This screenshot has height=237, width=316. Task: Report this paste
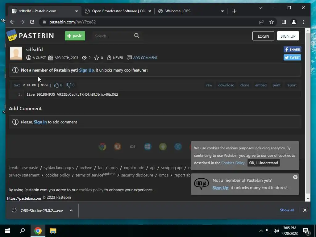(291, 85)
